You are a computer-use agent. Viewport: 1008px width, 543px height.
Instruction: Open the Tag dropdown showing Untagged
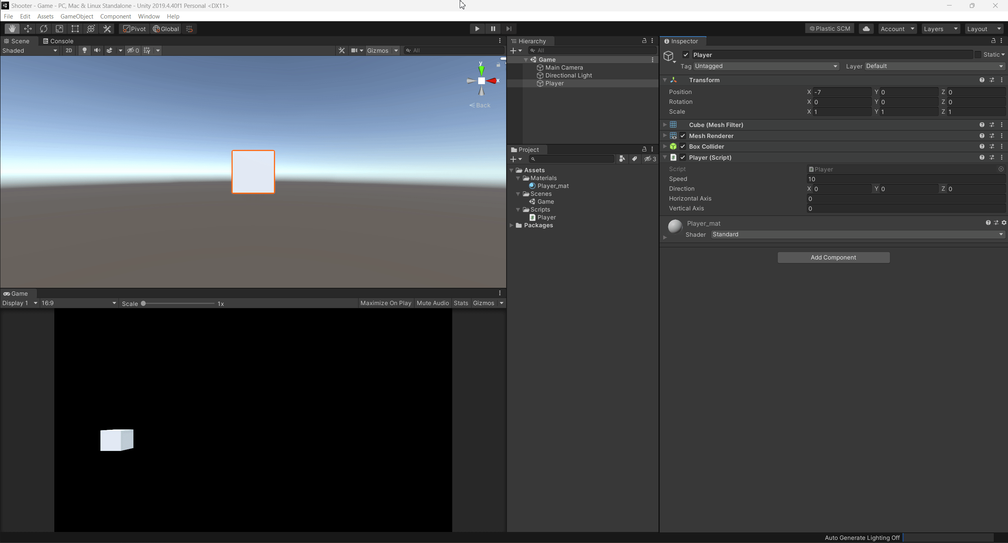pyautogui.click(x=766, y=66)
